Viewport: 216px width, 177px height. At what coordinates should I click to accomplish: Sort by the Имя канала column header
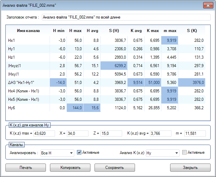click(x=28, y=31)
